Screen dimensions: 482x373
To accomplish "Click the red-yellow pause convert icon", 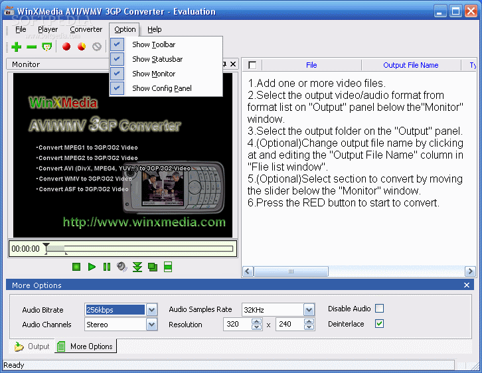I will tap(82, 46).
